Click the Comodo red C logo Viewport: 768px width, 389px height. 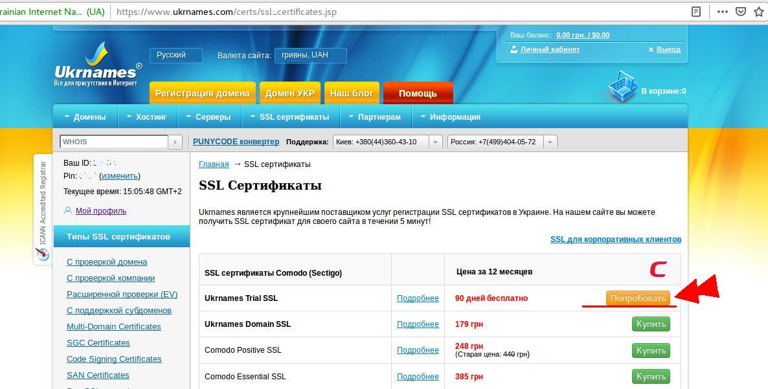point(658,269)
